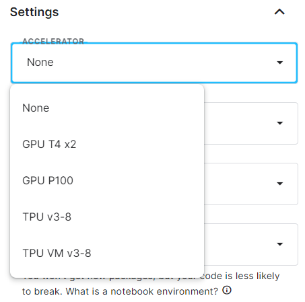Open the dropdown arrow just below Accelerator
This screenshot has width=305, height=302.
coord(279,123)
